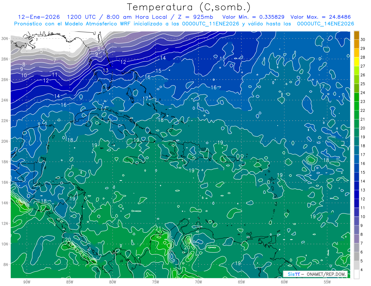Click the '28N' latitude axis label
Viewport: 371px width, 286px height.
click(x=4, y=59)
